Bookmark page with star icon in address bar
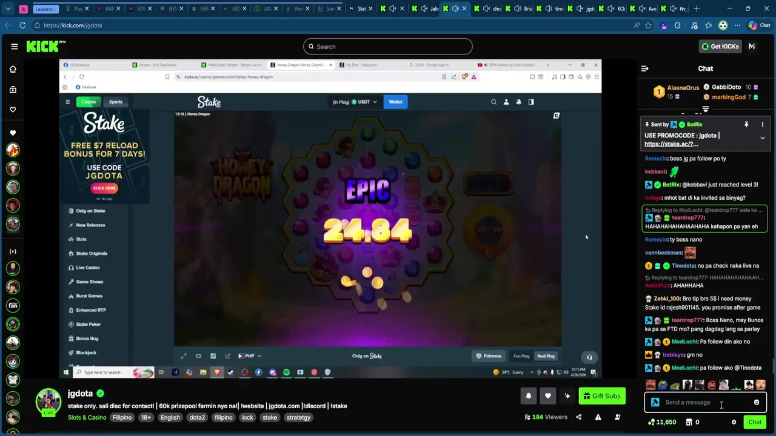This screenshot has width=776, height=436. point(648,25)
